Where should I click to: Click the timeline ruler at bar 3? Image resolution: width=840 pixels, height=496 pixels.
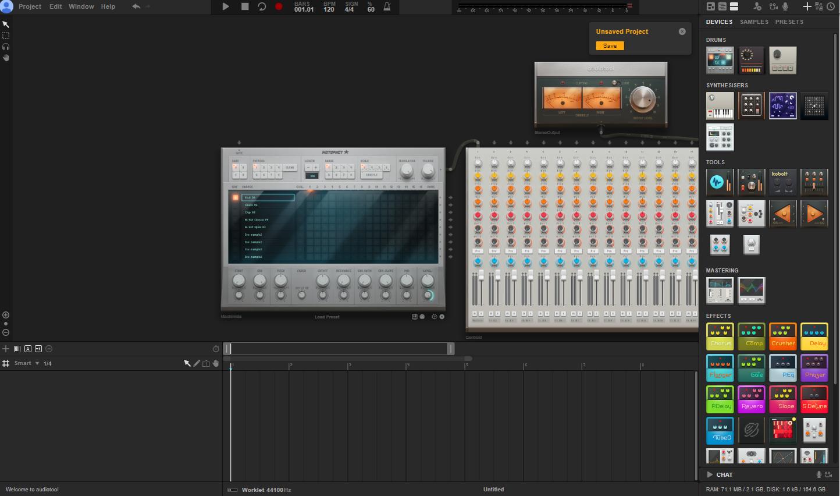[x=349, y=365]
